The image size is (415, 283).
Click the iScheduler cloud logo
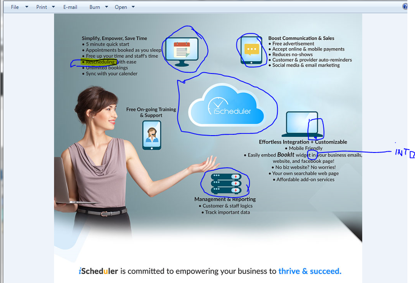tap(226, 105)
